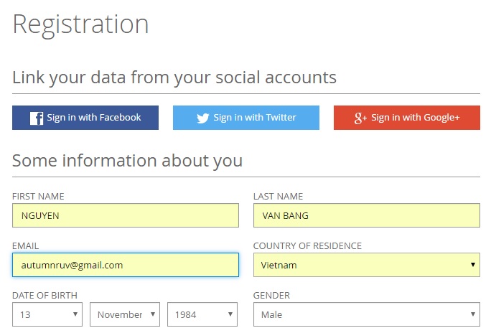Click the Twitter bird icon
491x328 pixels.
coord(203,118)
